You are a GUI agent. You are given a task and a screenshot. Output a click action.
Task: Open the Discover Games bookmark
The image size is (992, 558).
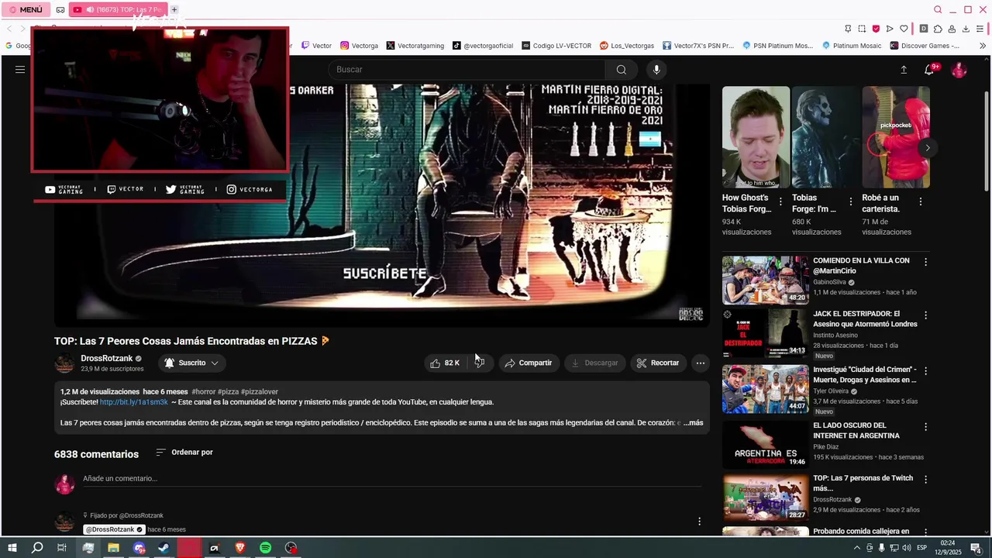(925, 46)
